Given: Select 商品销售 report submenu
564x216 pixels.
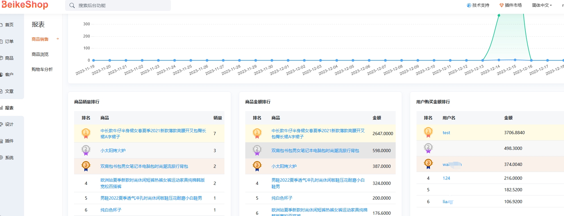Looking at the screenshot, I should click(40, 39).
